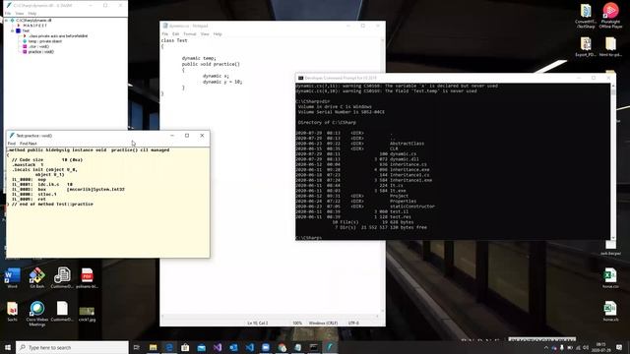Open the Pluralsight Offline Player shortcut
Viewport: 630px width, 354px height.
coord(610,16)
